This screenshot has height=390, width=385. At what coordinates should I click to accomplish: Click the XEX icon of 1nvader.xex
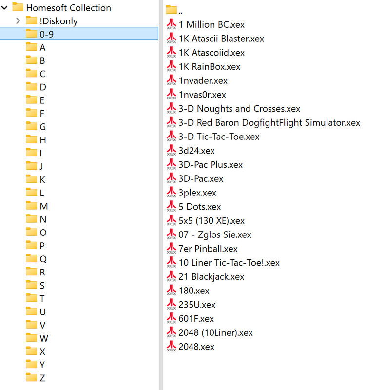point(172,80)
